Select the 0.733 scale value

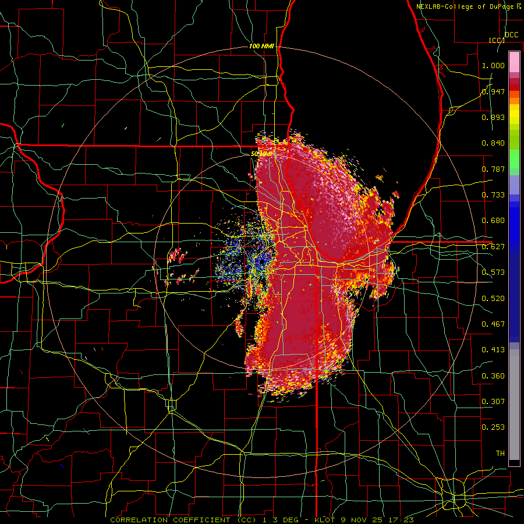point(493,195)
